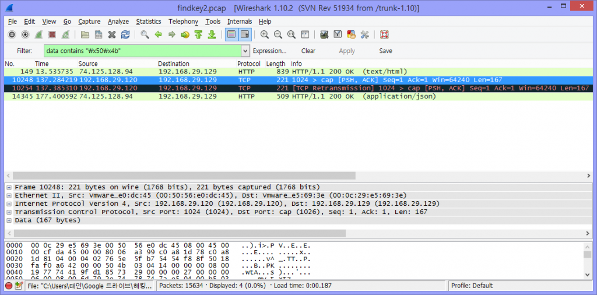
Task: Save the current filter
Action: coord(386,51)
